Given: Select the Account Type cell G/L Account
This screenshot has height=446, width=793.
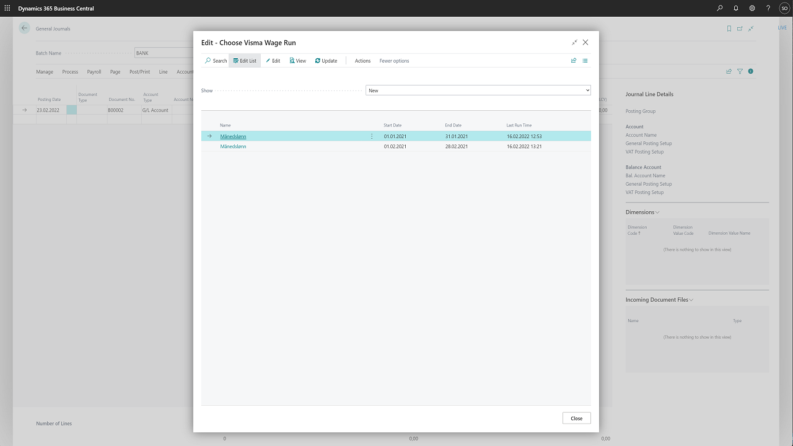Looking at the screenshot, I should point(156,110).
